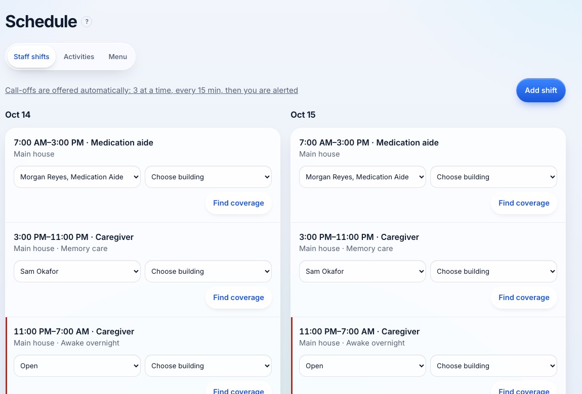Open the Oct 14 overnight Open staff dropdown
The image size is (582, 394).
coord(77,366)
